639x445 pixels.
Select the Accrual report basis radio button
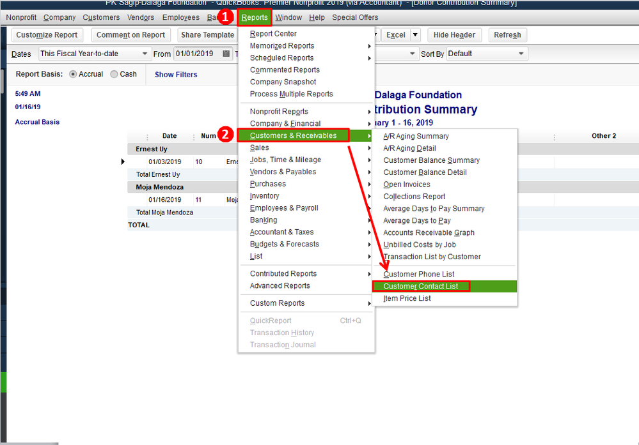(x=73, y=74)
